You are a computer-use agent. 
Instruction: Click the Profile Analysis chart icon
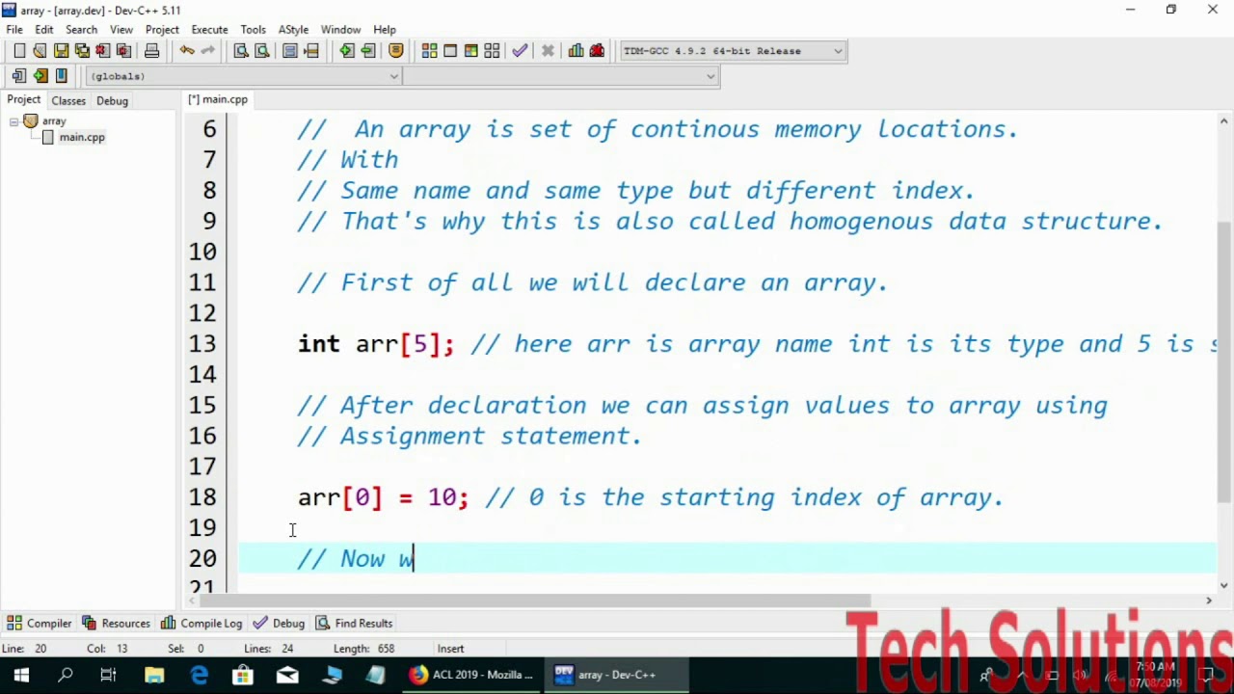(577, 51)
